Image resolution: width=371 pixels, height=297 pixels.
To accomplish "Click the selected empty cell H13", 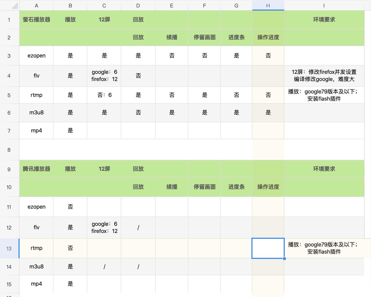I will click(x=268, y=248).
